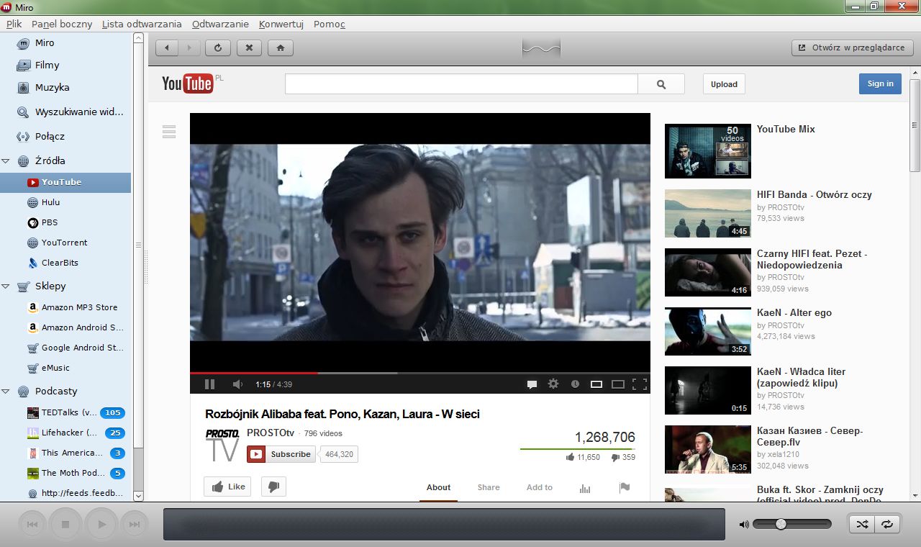
Task: Open the Konwertuj menu
Action: [x=281, y=24]
